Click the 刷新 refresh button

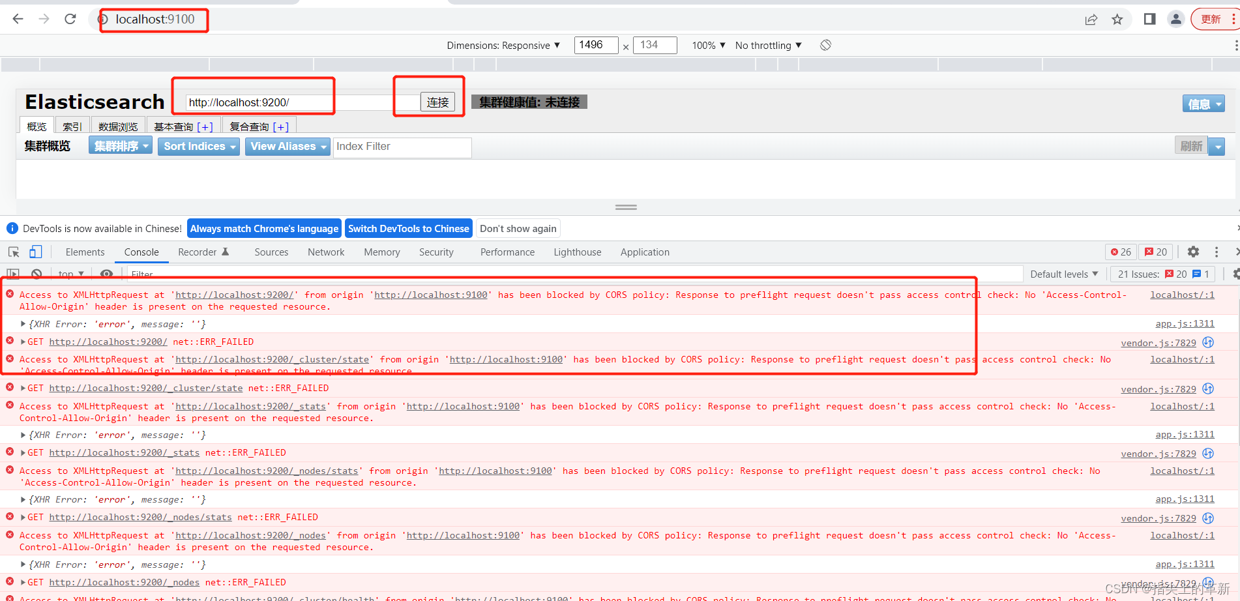tap(1191, 147)
